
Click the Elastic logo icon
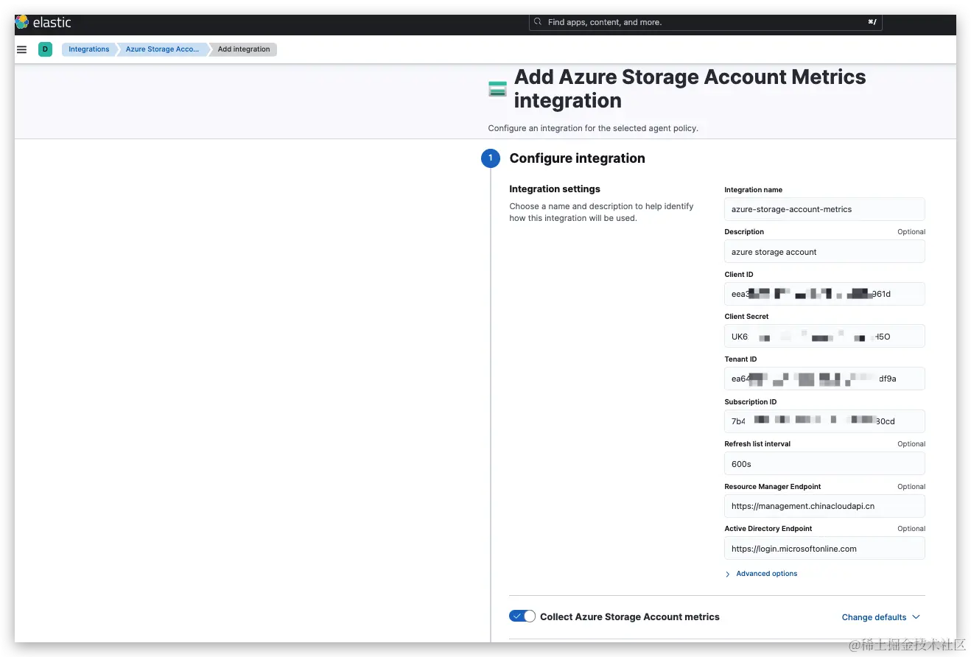[22, 22]
